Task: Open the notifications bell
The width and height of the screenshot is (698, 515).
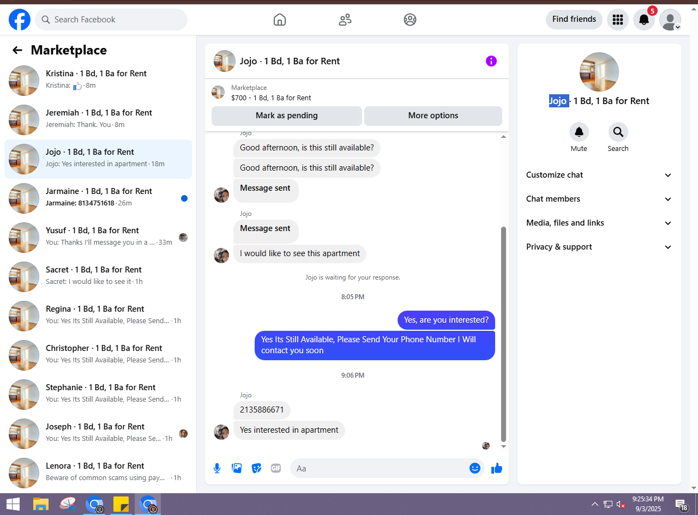Action: [x=644, y=20]
